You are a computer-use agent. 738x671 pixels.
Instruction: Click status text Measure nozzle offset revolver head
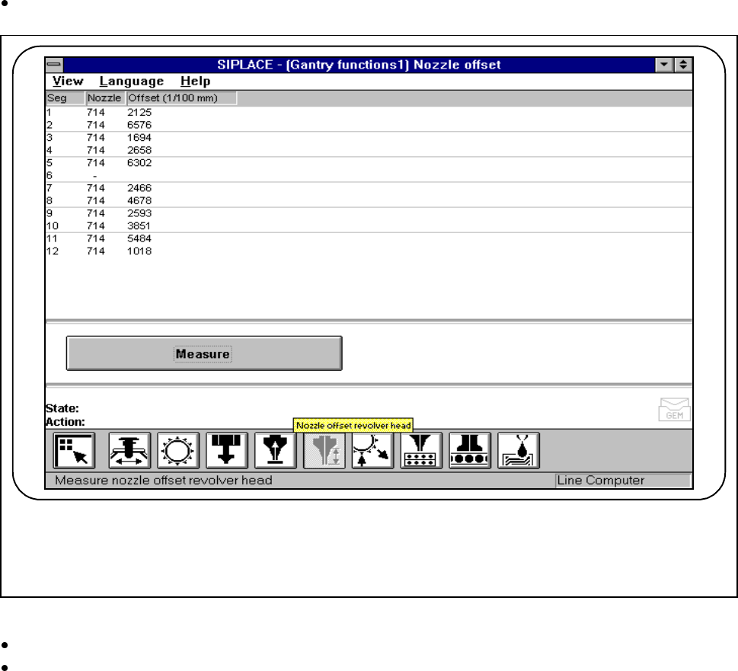click(164, 481)
